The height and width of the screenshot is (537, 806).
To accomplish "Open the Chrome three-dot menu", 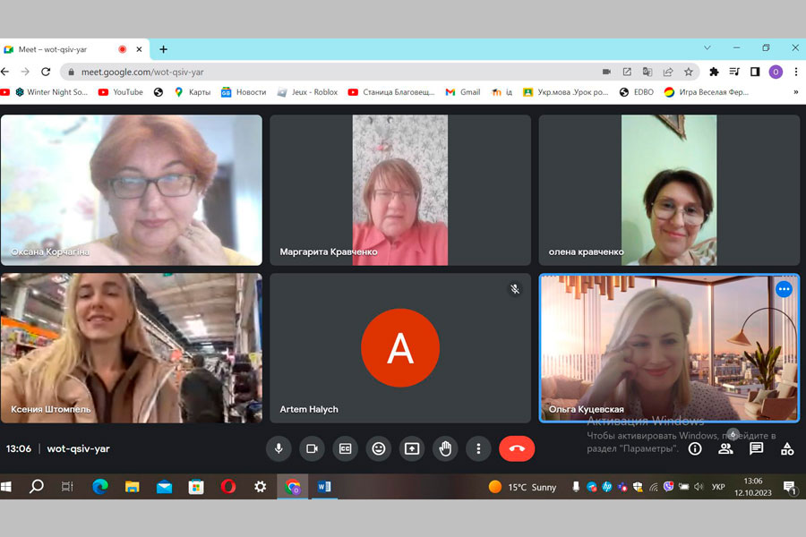I will click(x=796, y=72).
